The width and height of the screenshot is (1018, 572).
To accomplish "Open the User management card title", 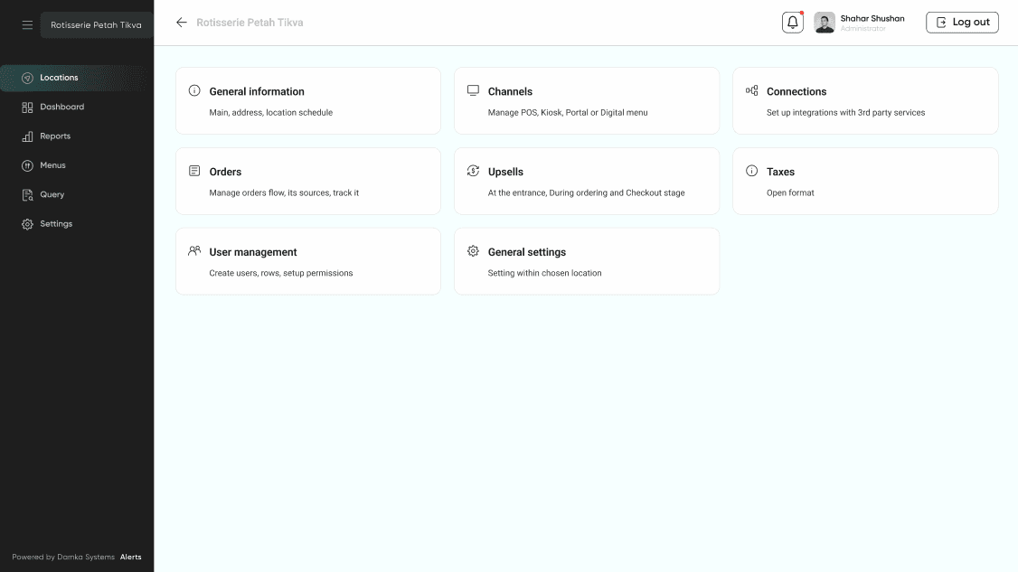I will 252,252.
